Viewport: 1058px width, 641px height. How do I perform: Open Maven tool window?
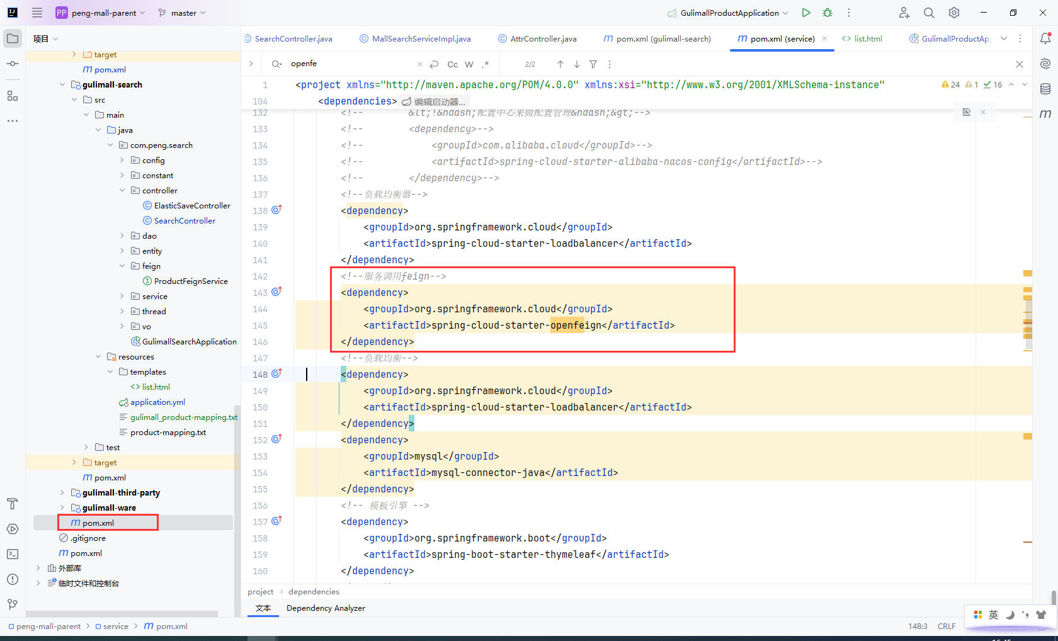tap(1045, 114)
